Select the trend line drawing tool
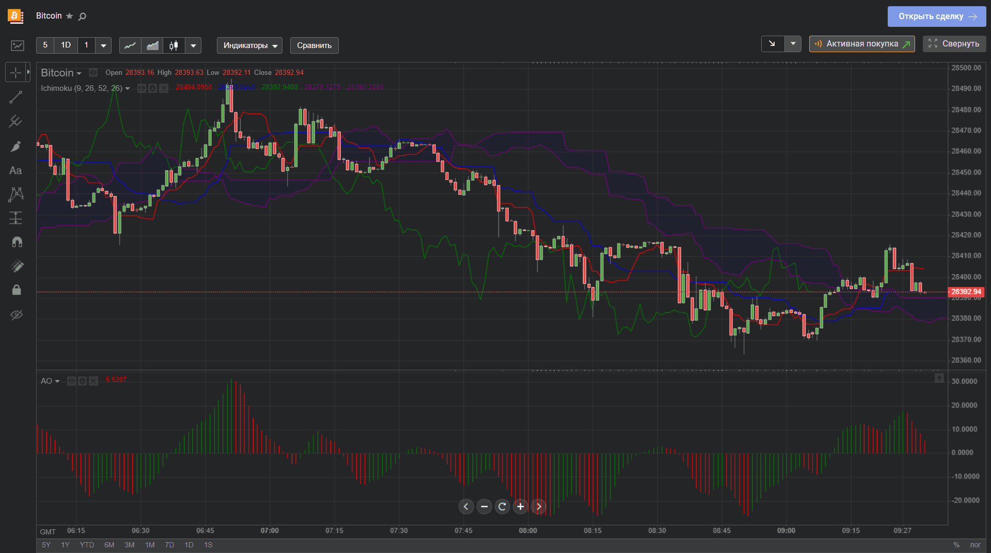Screen dimensions: 991x553 click(16, 97)
